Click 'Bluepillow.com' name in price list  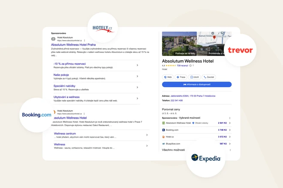click(x=173, y=144)
